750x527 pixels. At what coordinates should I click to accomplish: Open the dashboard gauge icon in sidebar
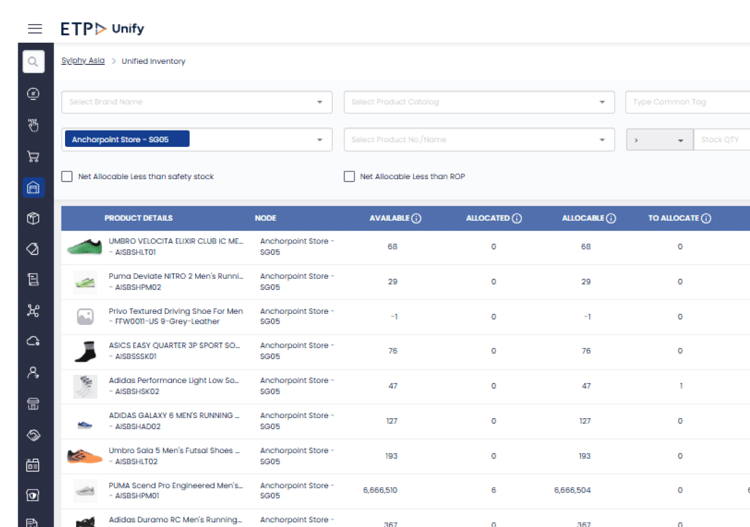[33, 94]
